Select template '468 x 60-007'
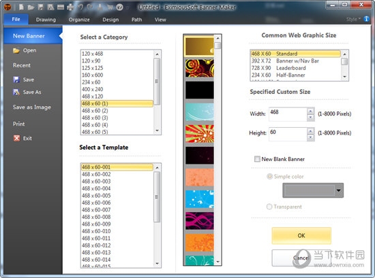375x278 pixels. pyautogui.click(x=117, y=210)
